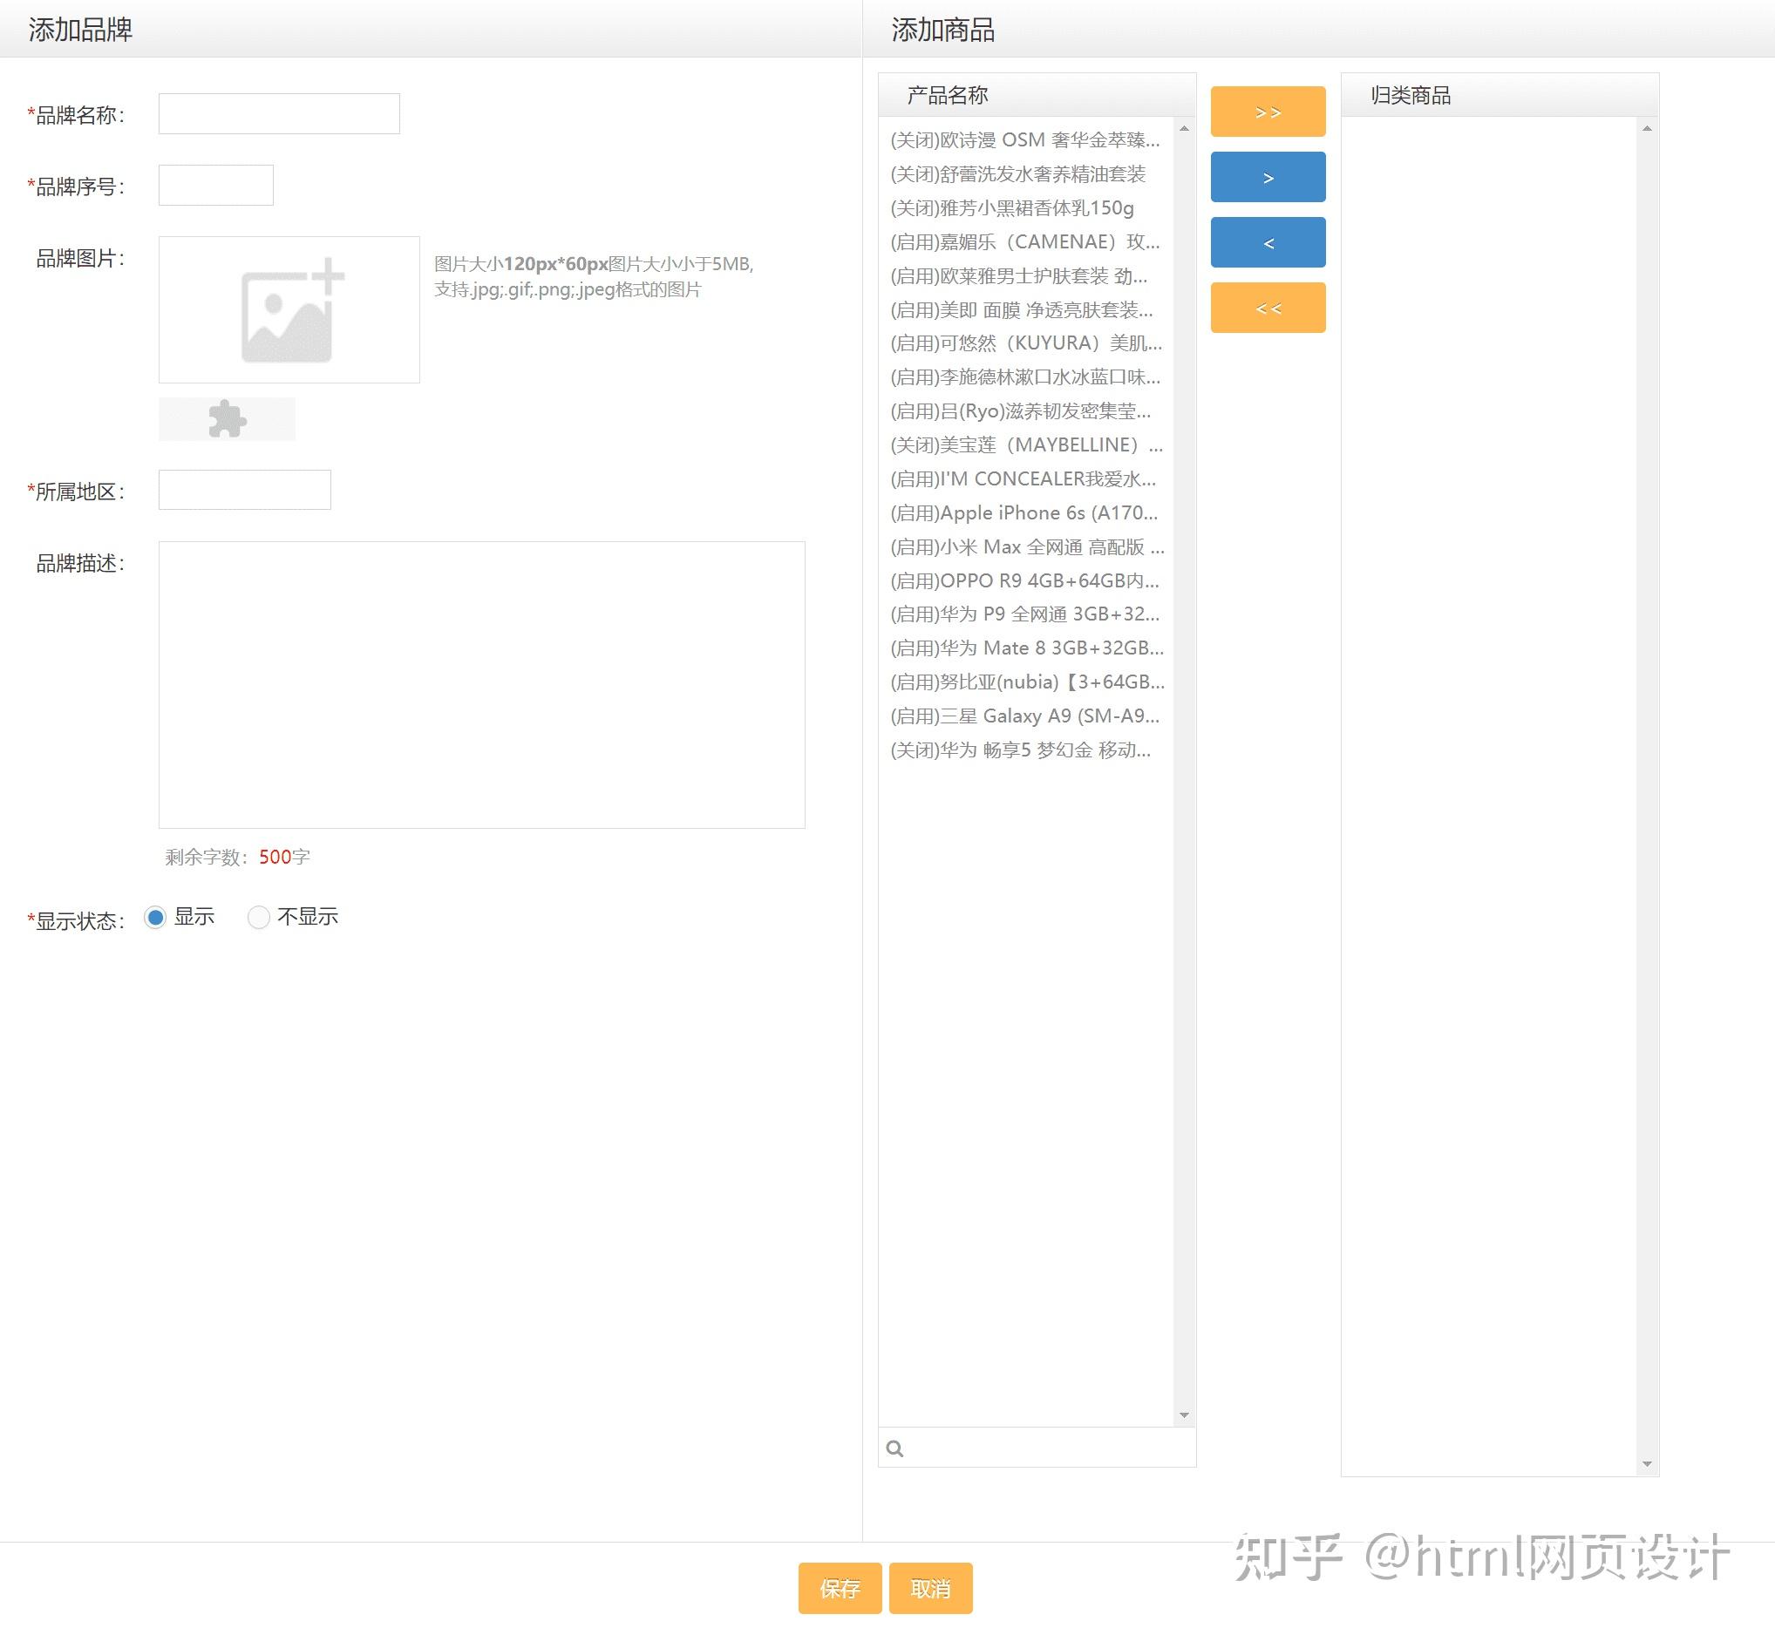Click the search magnifier icon under product list

(x=894, y=1448)
